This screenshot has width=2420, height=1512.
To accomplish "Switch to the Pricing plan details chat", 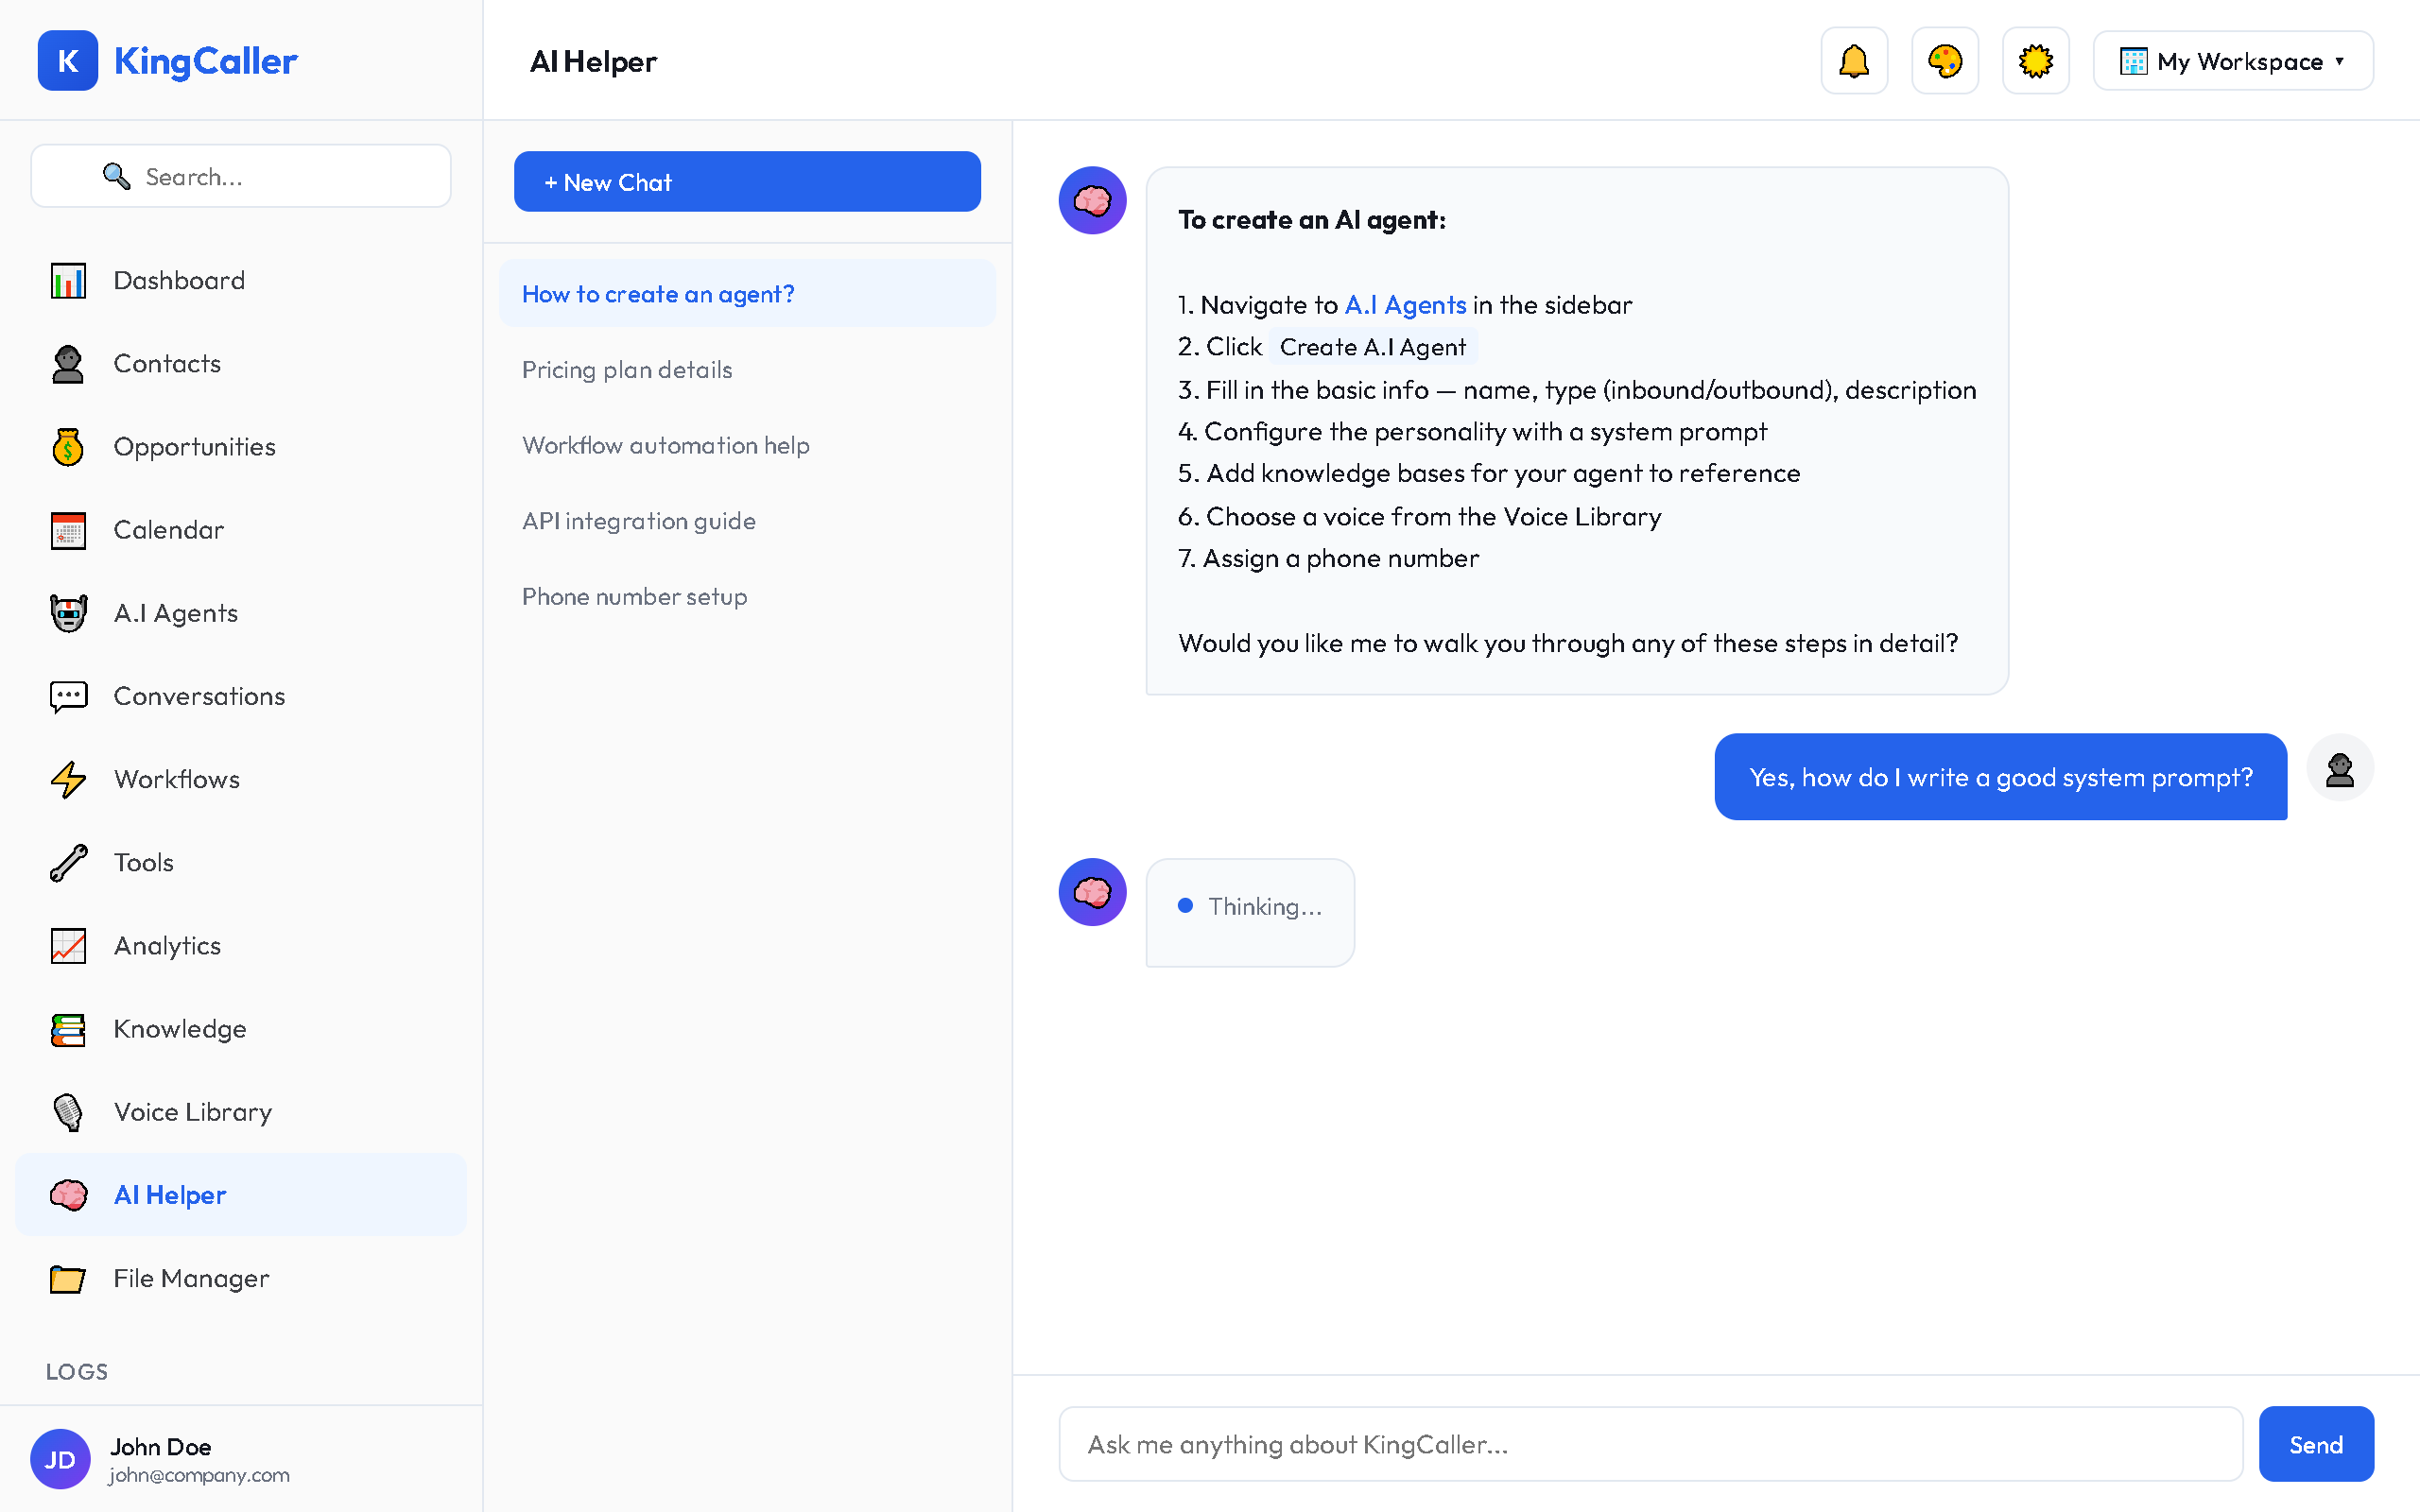I will click(x=627, y=369).
